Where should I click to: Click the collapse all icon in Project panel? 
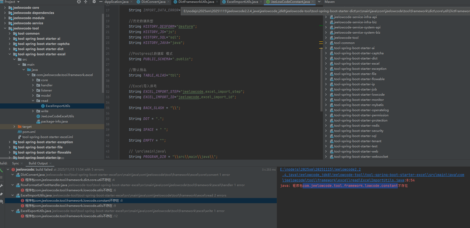coord(86,2)
